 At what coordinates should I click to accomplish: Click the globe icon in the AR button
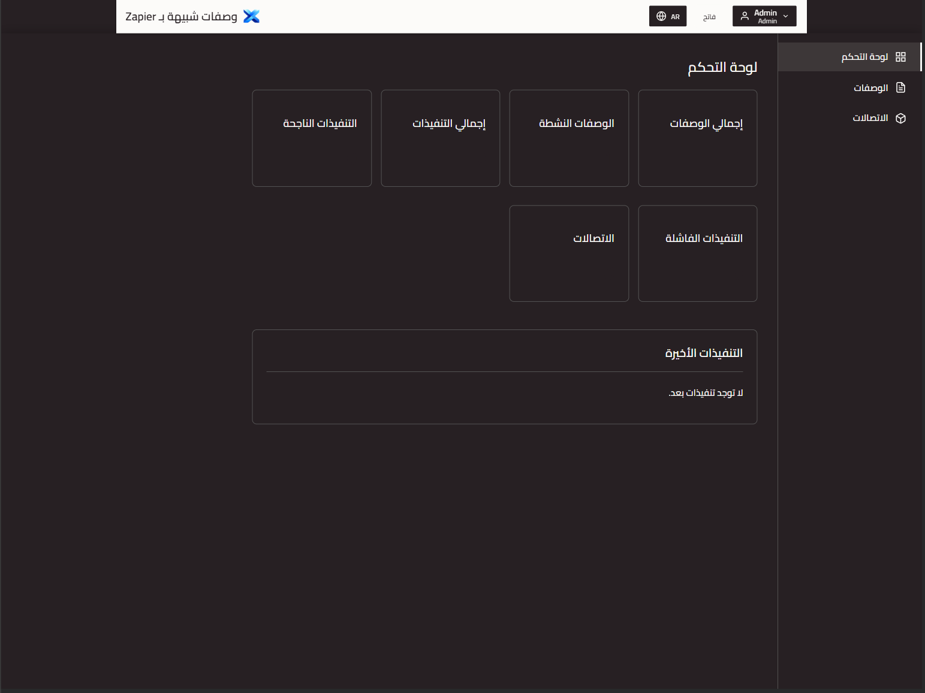[x=660, y=16]
